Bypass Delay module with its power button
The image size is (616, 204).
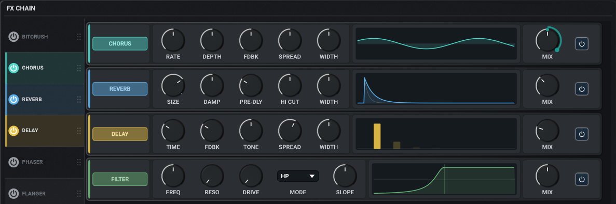click(x=582, y=134)
